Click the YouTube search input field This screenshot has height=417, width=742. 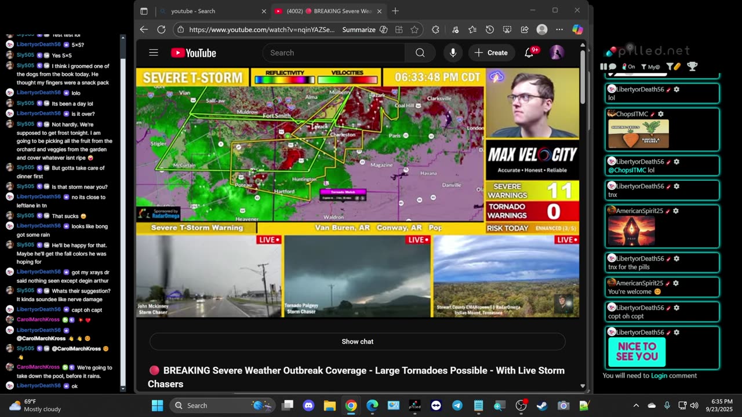(333, 53)
